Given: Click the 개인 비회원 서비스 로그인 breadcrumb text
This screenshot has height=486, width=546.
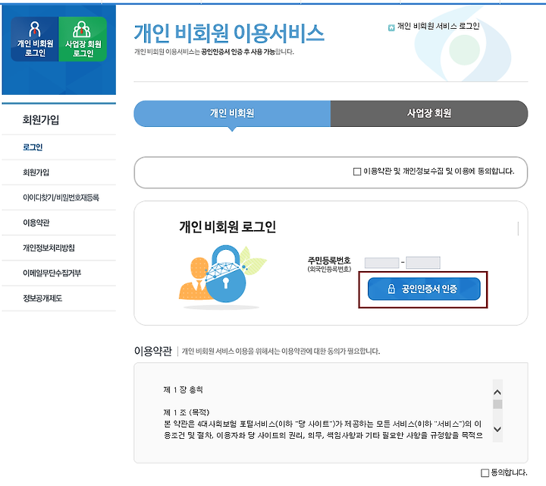Looking at the screenshot, I should [x=438, y=26].
